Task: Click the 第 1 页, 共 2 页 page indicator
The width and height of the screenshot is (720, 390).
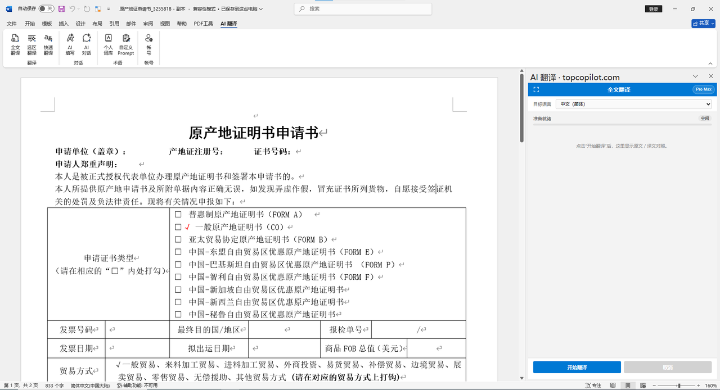Action: coord(21,386)
